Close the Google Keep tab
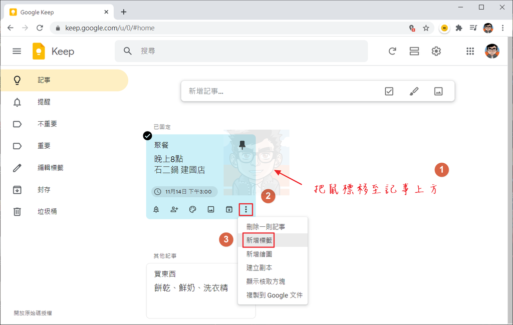The image size is (513, 325). tap(106, 12)
